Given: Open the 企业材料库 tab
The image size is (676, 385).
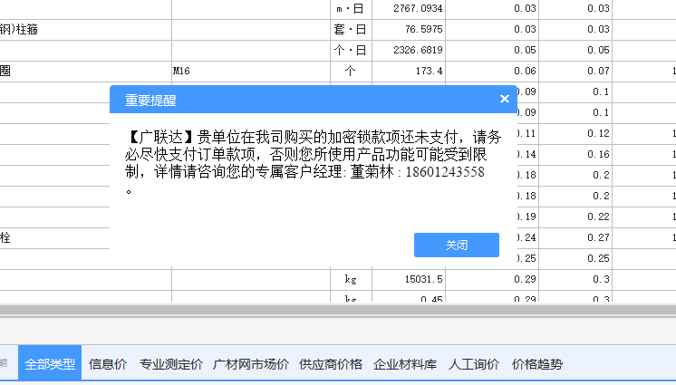Looking at the screenshot, I should [405, 364].
